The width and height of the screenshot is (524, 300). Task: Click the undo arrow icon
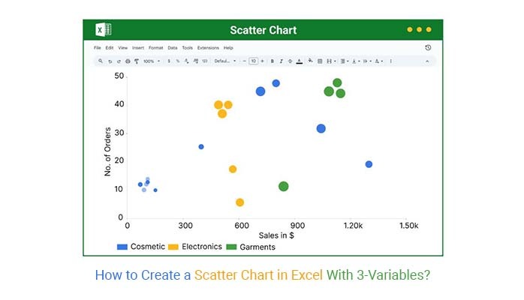pyautogui.click(x=110, y=61)
